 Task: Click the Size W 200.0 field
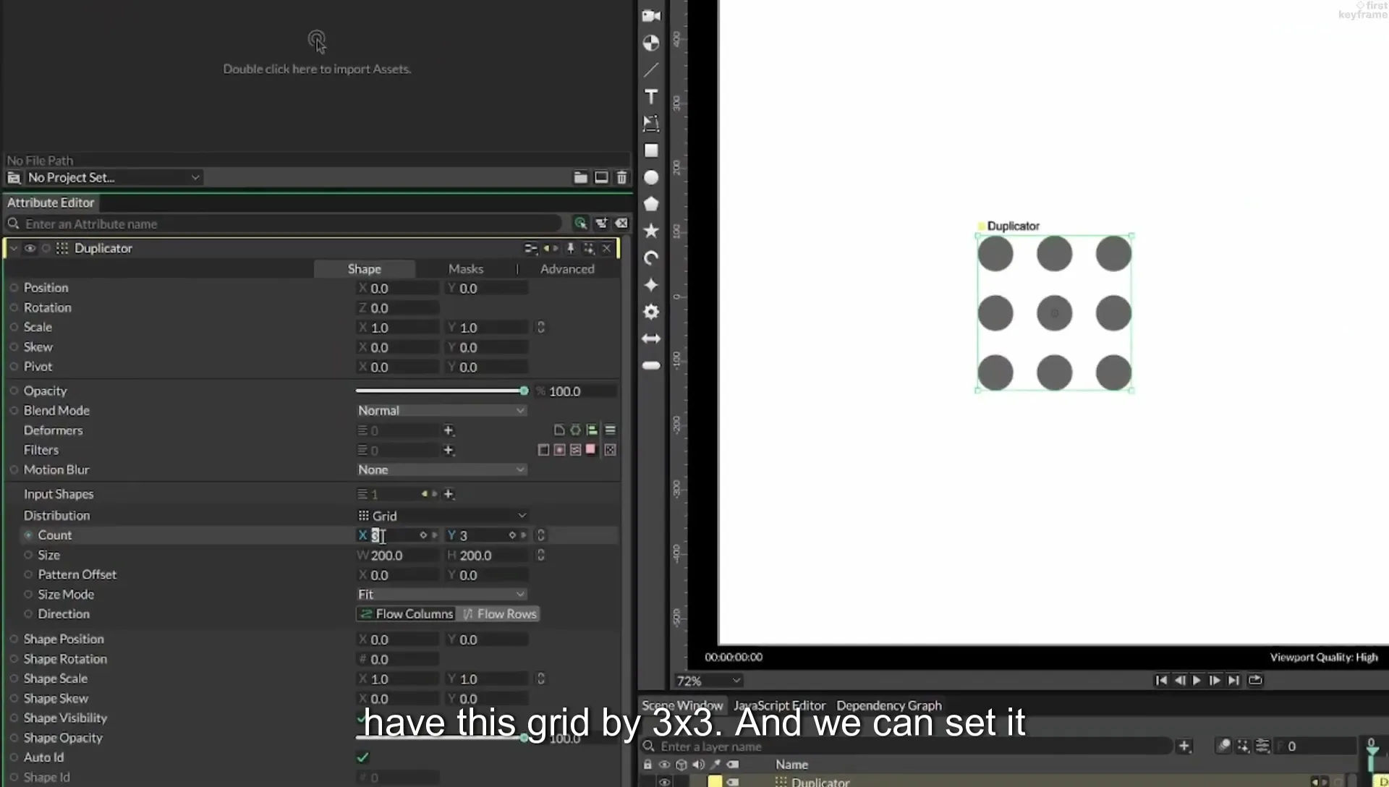click(398, 556)
